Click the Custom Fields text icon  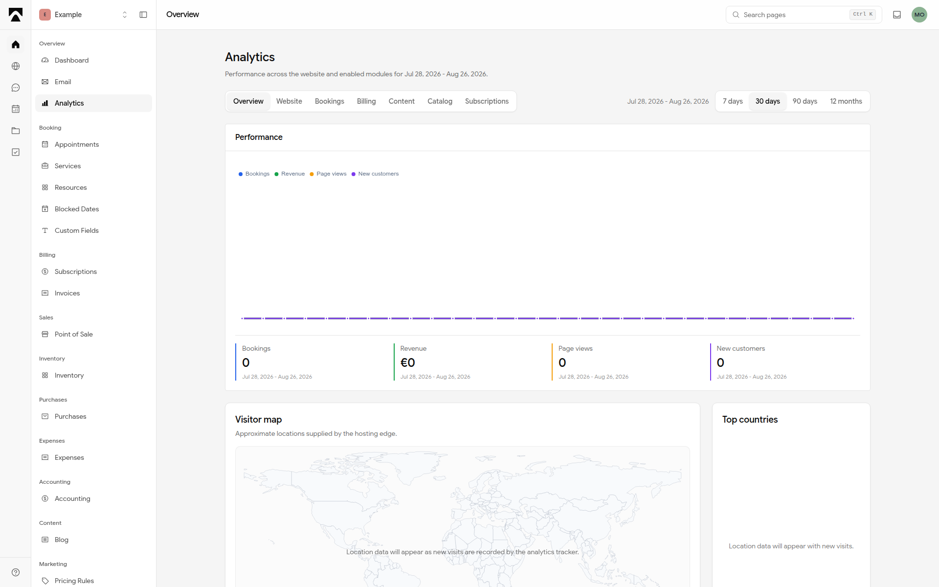point(45,230)
